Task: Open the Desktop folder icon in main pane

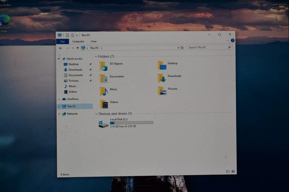Action: click(x=162, y=66)
